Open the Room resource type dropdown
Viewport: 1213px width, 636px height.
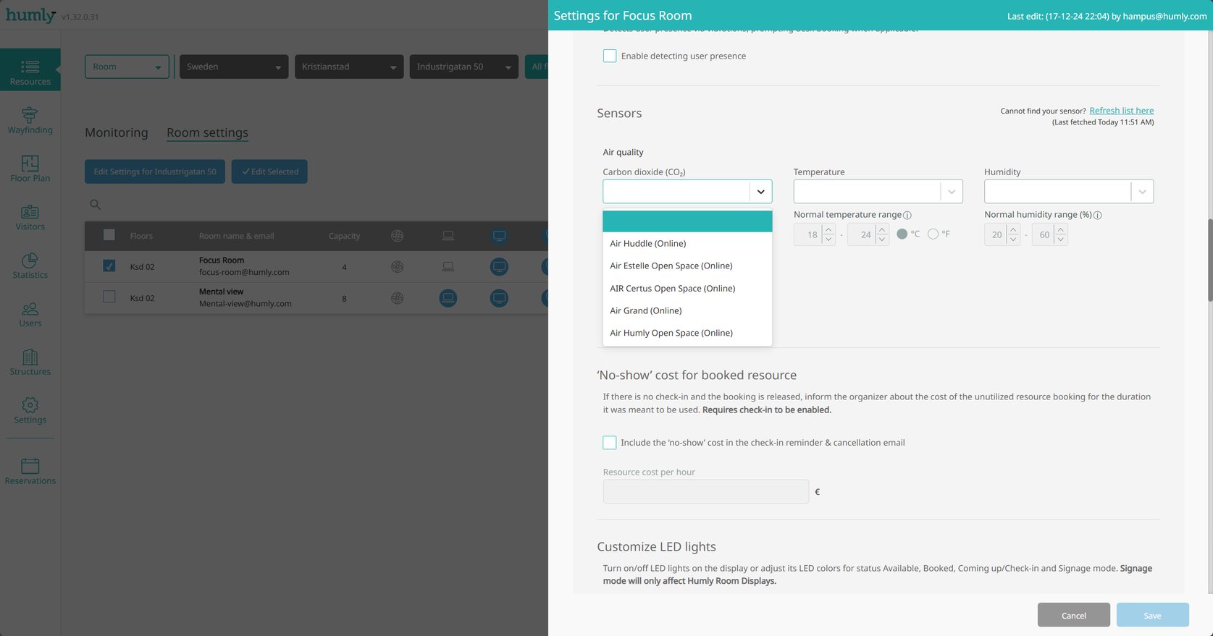tap(127, 67)
